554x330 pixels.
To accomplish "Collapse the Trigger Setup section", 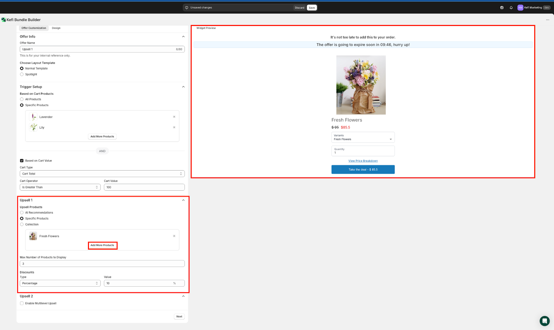I will tap(184, 87).
